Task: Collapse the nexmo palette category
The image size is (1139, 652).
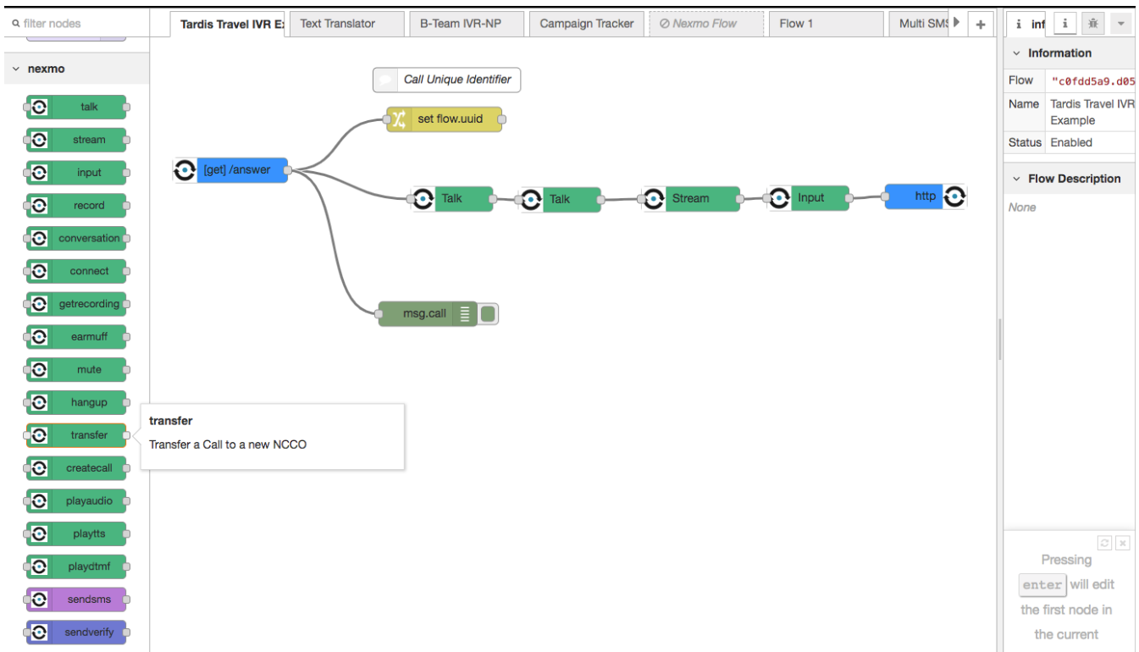Action: (x=16, y=69)
